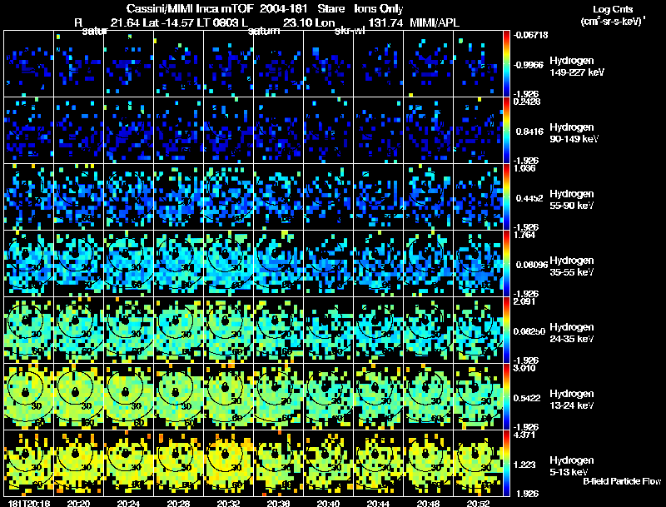Click the 'Hydrogen 149-227 keV' row label
This screenshot has height=507, width=666.
(576, 67)
